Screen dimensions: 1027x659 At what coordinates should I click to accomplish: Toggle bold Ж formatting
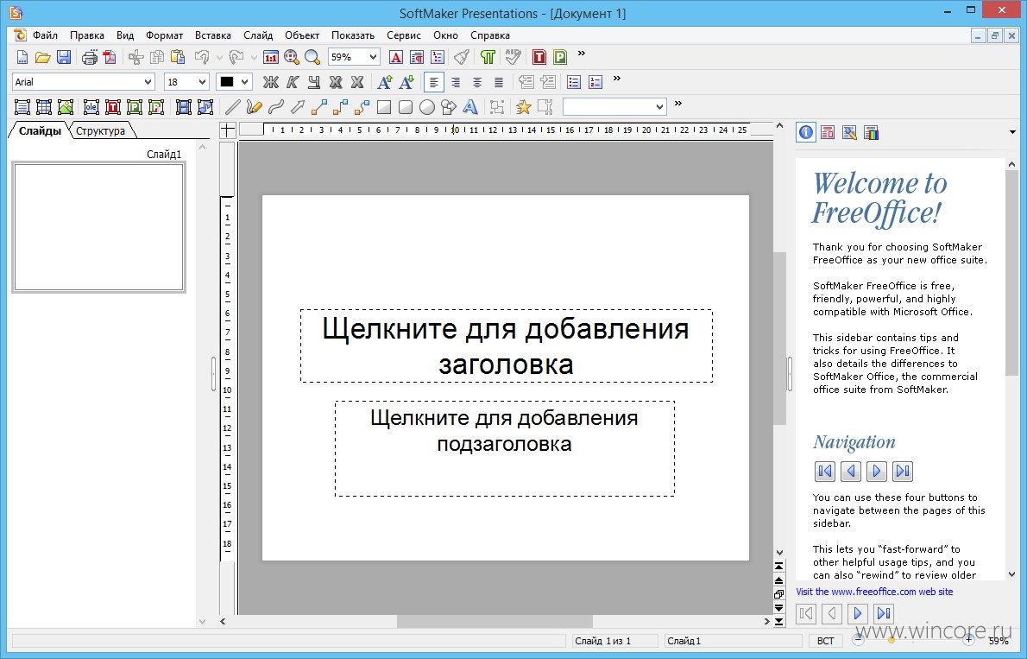pyautogui.click(x=270, y=82)
